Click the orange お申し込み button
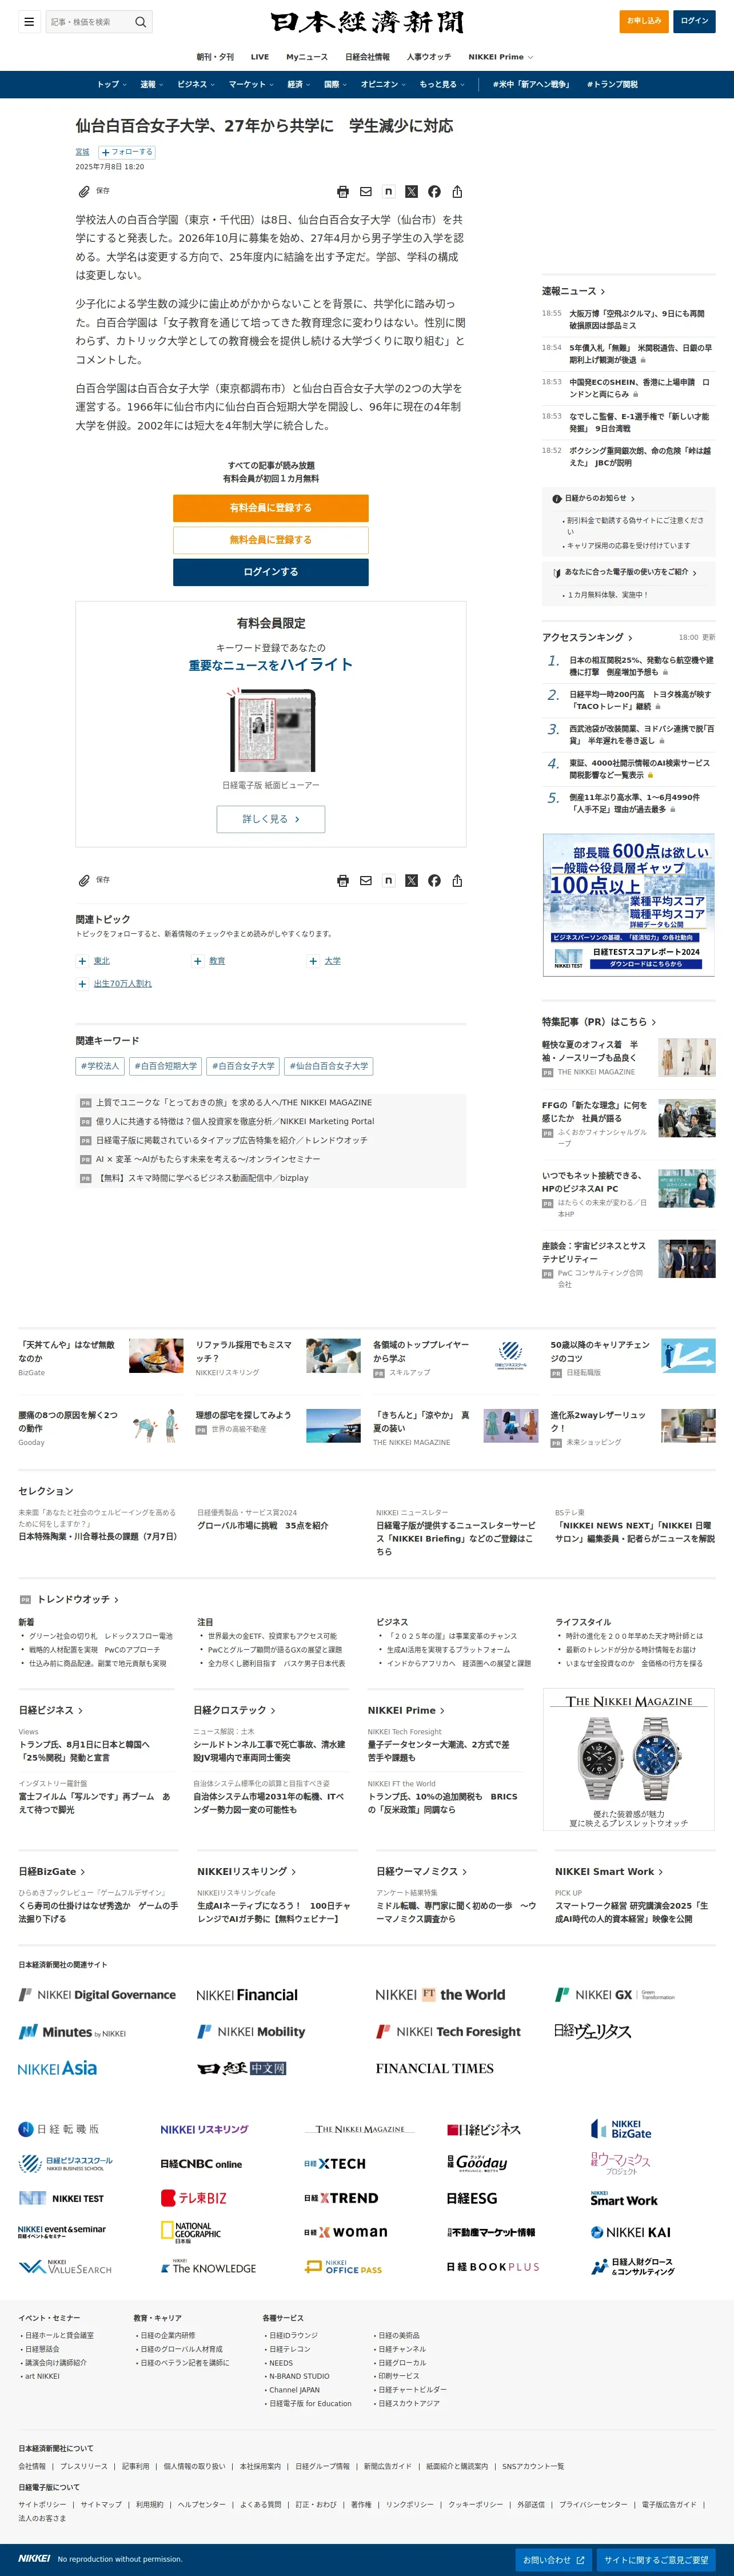The height and width of the screenshot is (2576, 734). pyautogui.click(x=644, y=21)
